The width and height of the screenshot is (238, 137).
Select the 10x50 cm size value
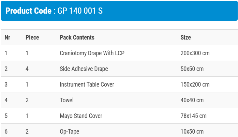(x=192, y=132)
